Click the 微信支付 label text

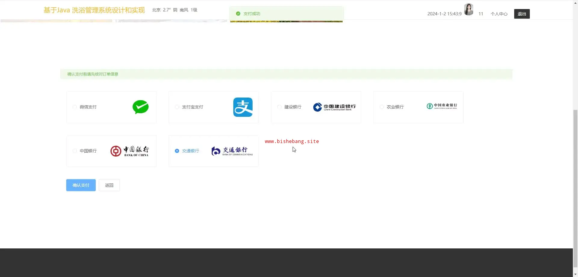pyautogui.click(x=88, y=107)
